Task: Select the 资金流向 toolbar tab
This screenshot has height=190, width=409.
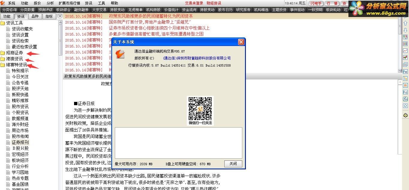Action: (x=189, y=10)
